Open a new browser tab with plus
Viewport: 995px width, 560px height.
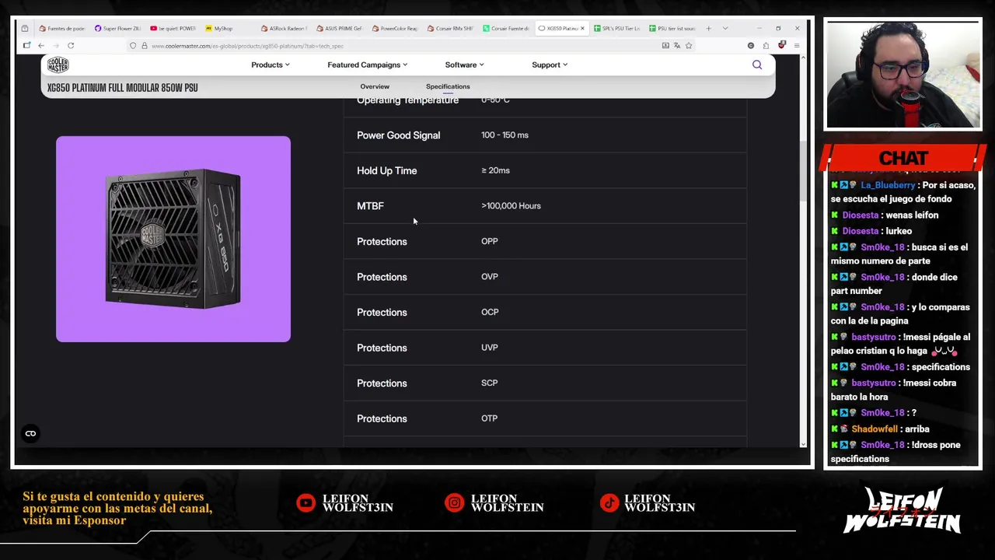click(x=708, y=28)
